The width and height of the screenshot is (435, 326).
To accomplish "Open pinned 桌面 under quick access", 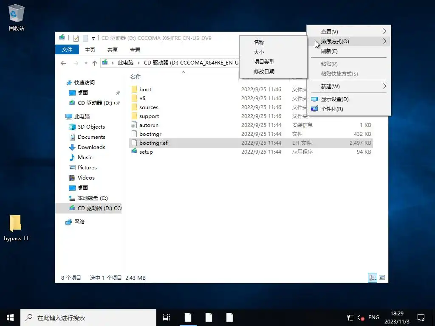I will (x=83, y=93).
